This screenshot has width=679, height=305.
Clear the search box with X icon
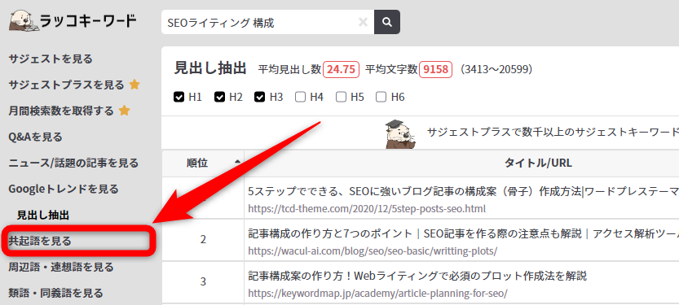click(x=363, y=22)
